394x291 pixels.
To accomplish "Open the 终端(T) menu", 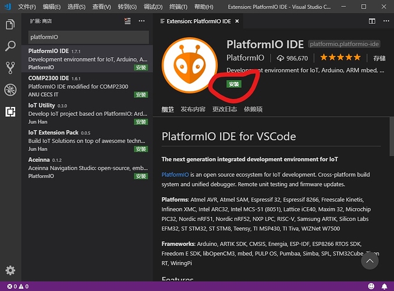I will coord(179,7).
